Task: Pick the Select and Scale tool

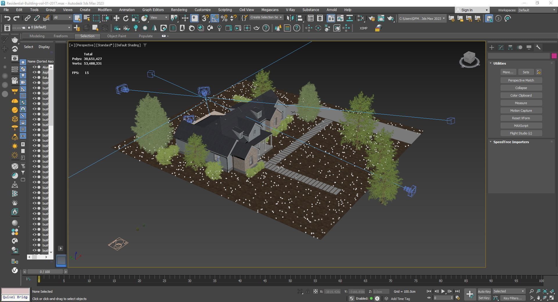Action: pos(135,18)
